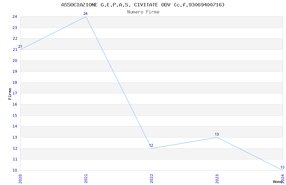Click the y-axis tick value 12
286x185 pixels.
pyautogui.click(x=15, y=149)
